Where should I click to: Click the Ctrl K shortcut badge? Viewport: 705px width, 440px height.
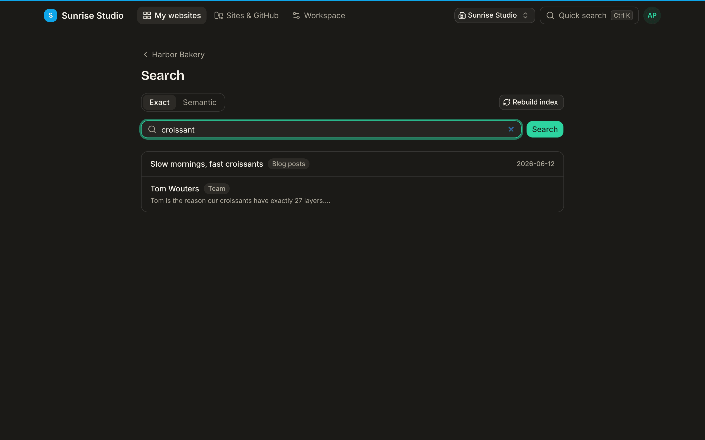[621, 15]
